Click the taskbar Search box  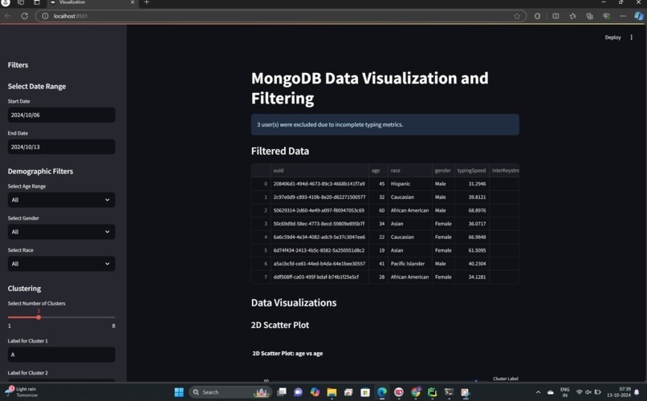pyautogui.click(x=230, y=392)
